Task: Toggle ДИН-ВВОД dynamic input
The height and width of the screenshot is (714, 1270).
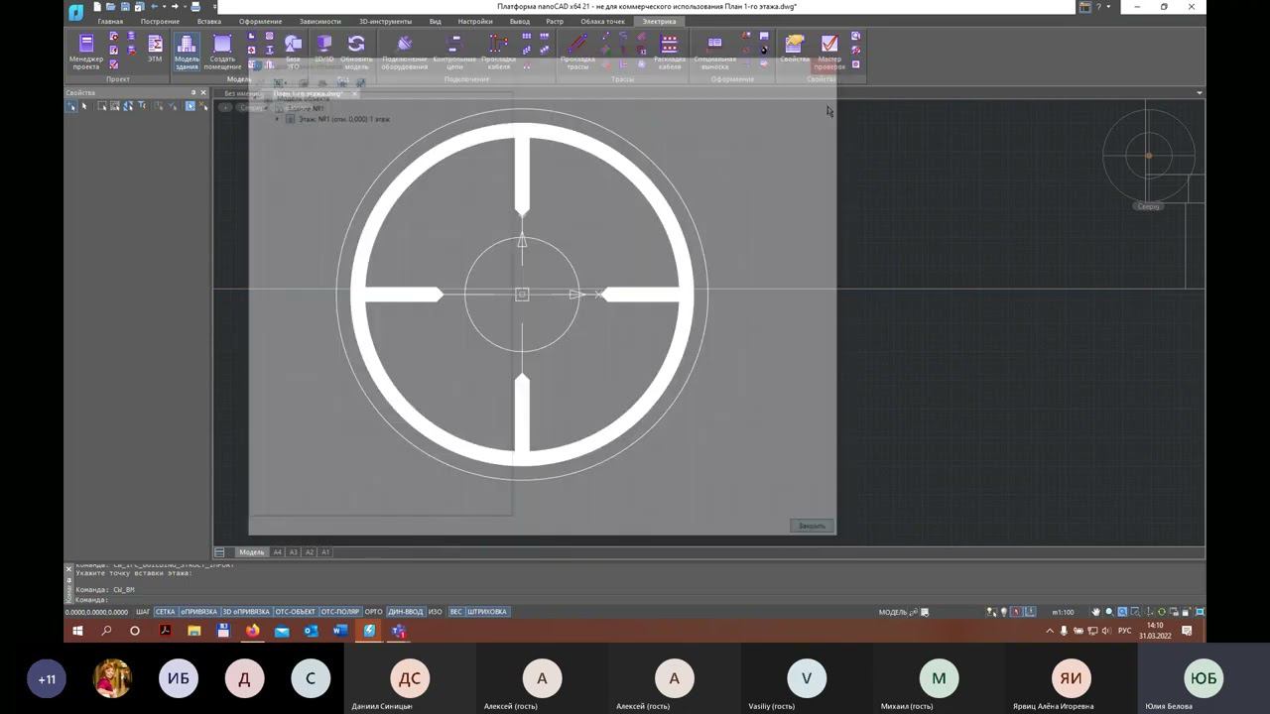Action: [x=405, y=612]
